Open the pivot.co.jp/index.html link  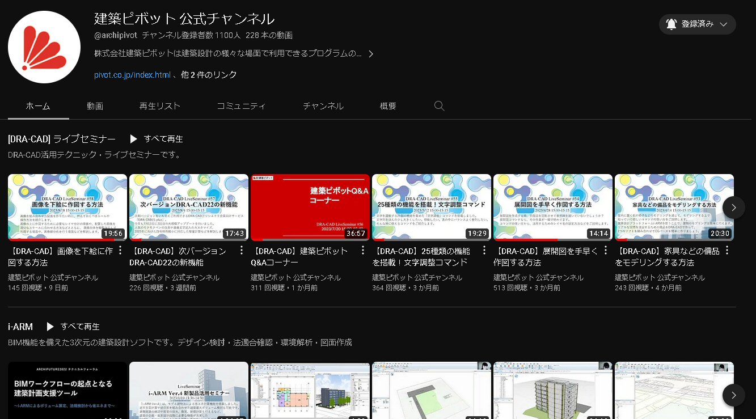[x=132, y=75]
